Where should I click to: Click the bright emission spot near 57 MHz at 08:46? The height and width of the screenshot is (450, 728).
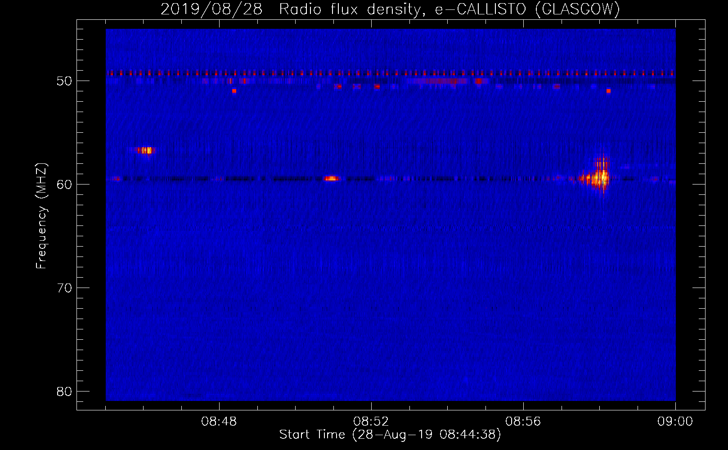point(145,150)
